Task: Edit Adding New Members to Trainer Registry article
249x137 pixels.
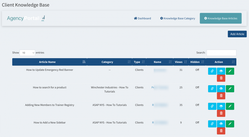Action: point(230,106)
